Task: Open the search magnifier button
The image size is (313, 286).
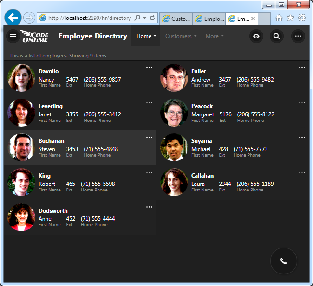Action: tap(276, 36)
